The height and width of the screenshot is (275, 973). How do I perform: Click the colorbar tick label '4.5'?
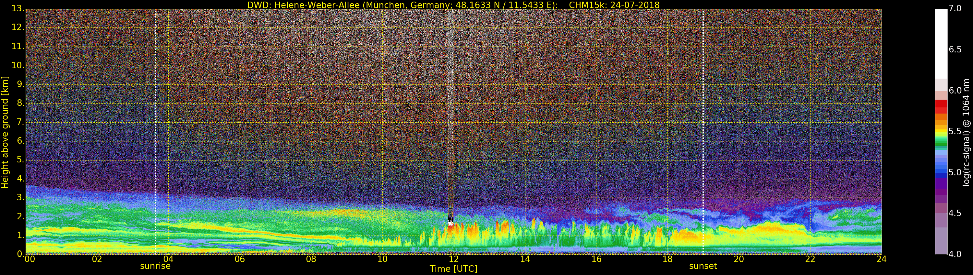pyautogui.click(x=955, y=213)
